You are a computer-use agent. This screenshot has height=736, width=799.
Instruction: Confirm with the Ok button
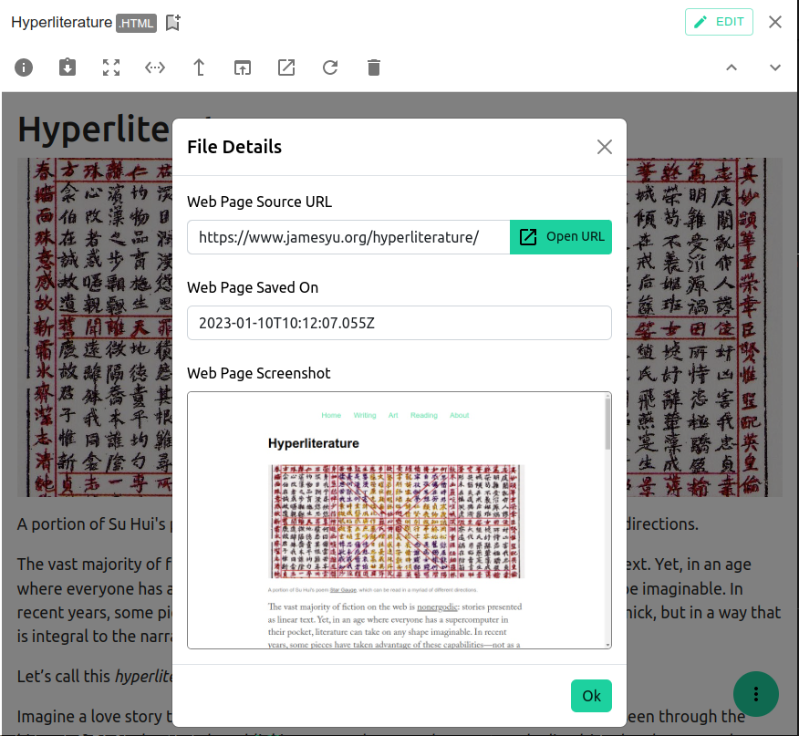coord(591,695)
